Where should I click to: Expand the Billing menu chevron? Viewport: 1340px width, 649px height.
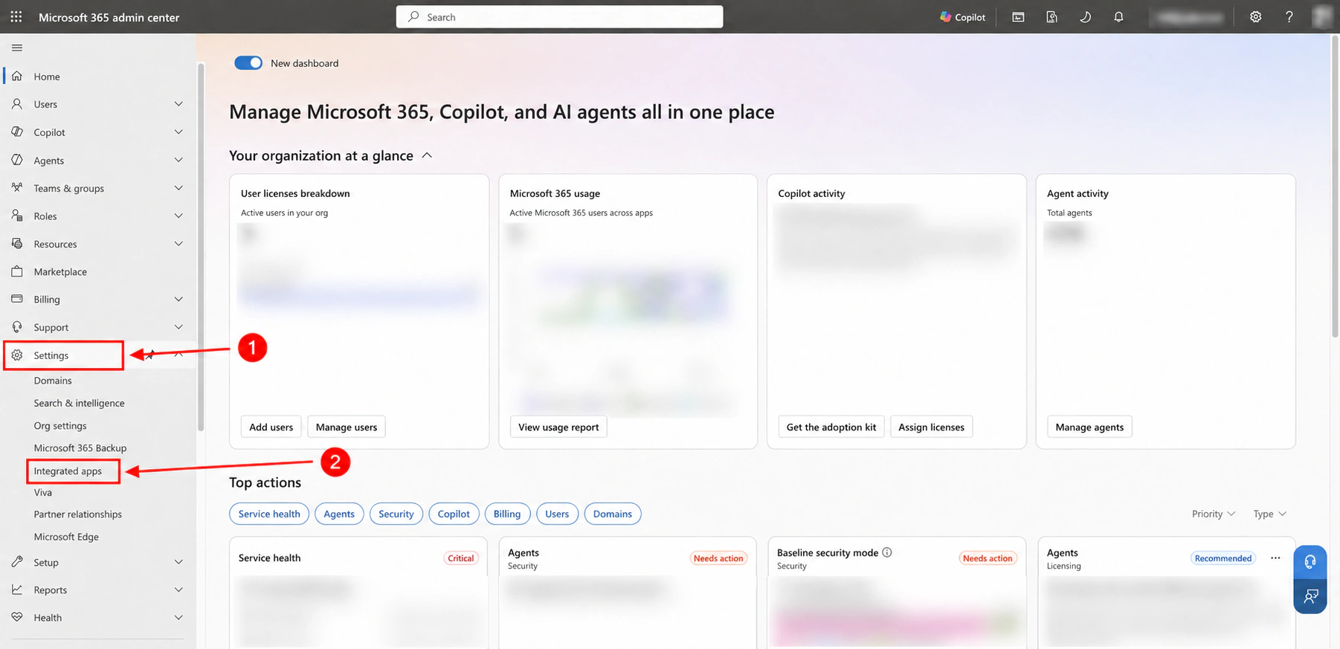(178, 299)
